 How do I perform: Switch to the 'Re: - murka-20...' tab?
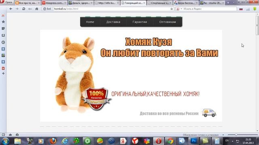(212, 3)
